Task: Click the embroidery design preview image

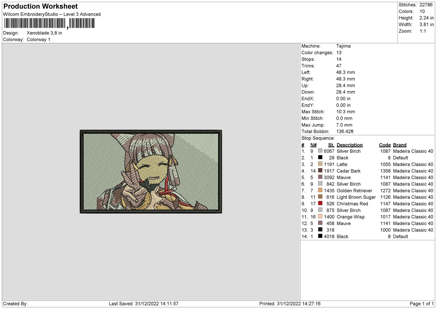Action: point(151,172)
